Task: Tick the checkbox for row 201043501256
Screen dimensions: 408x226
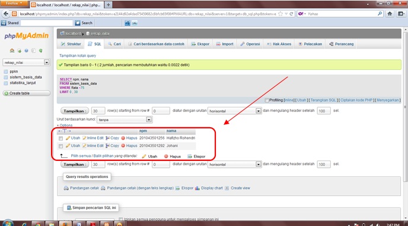Action: pos(60,138)
